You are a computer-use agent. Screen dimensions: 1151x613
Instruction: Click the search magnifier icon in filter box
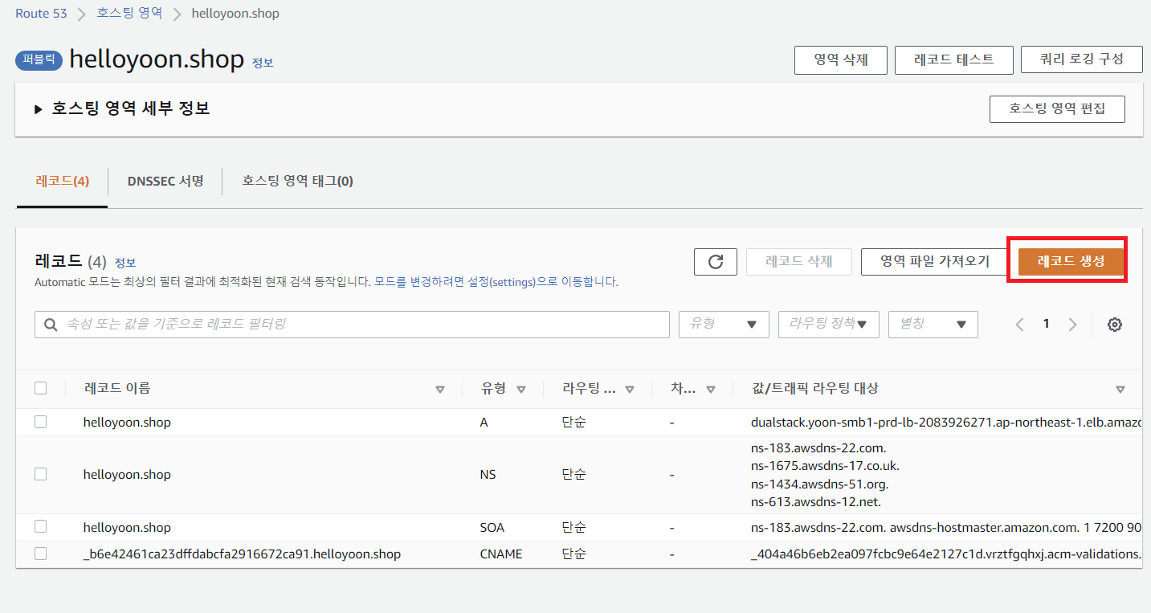pyautogui.click(x=51, y=325)
